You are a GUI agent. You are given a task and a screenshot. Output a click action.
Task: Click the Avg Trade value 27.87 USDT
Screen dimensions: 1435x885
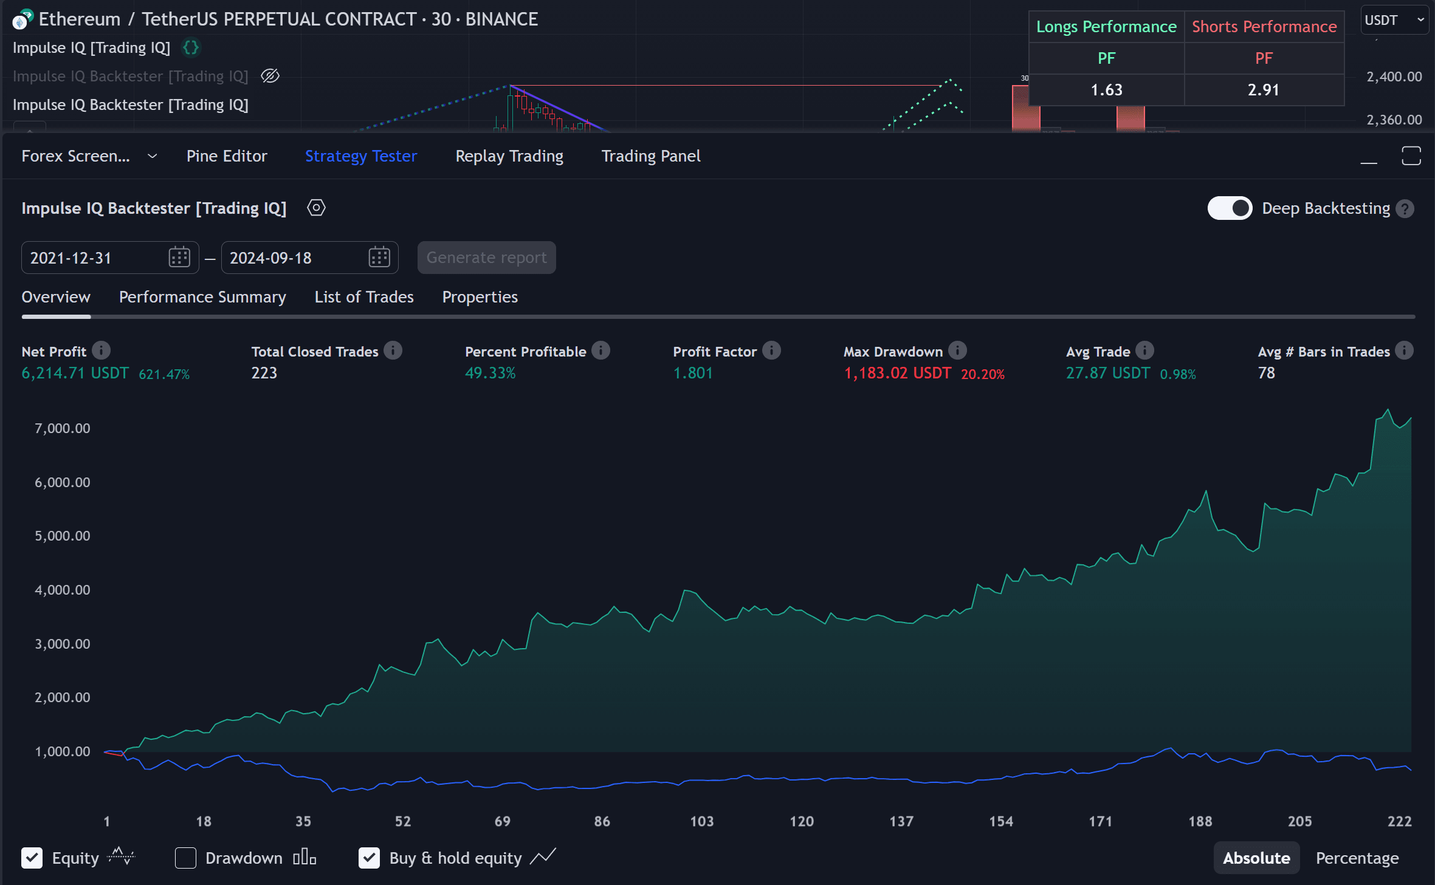(1108, 373)
